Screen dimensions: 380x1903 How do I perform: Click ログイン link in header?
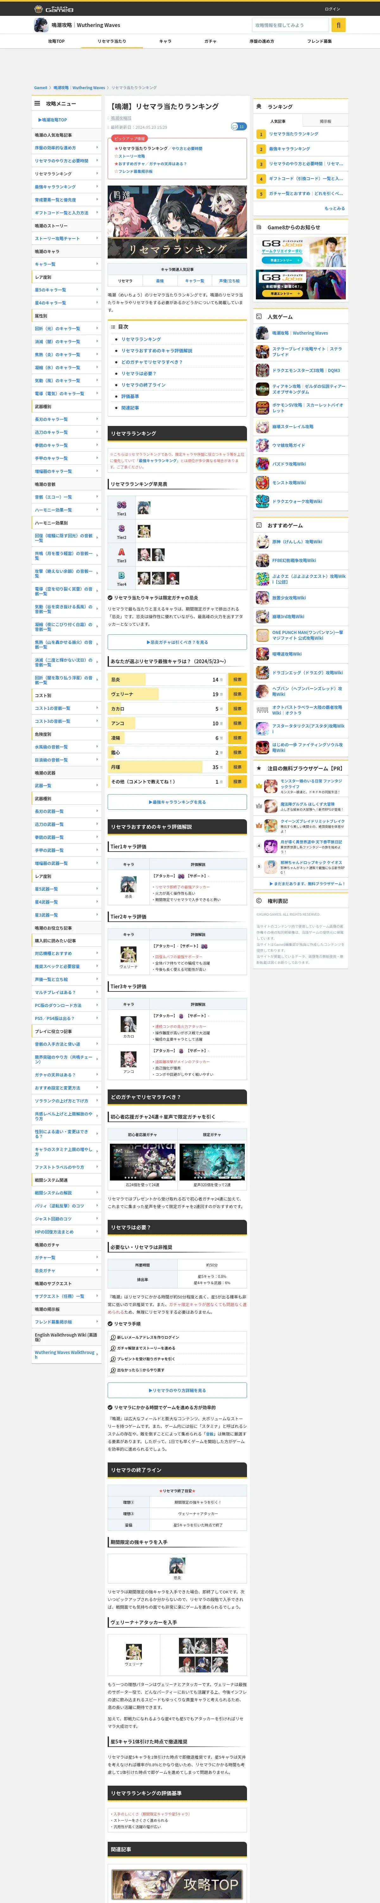tap(332, 9)
